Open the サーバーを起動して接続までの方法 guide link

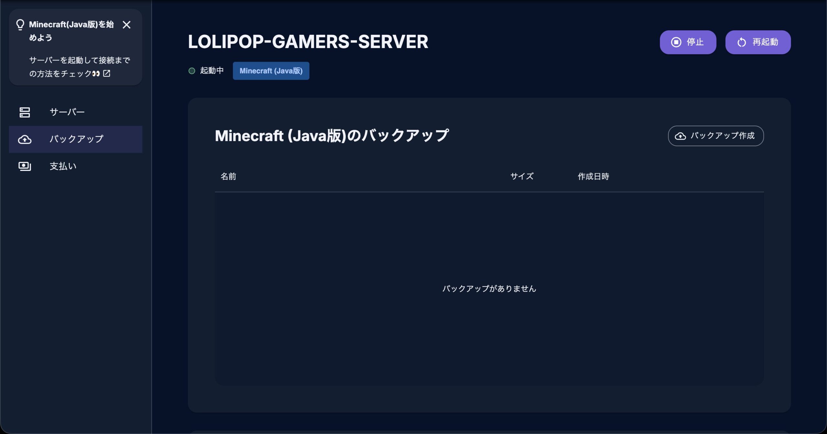(x=79, y=67)
